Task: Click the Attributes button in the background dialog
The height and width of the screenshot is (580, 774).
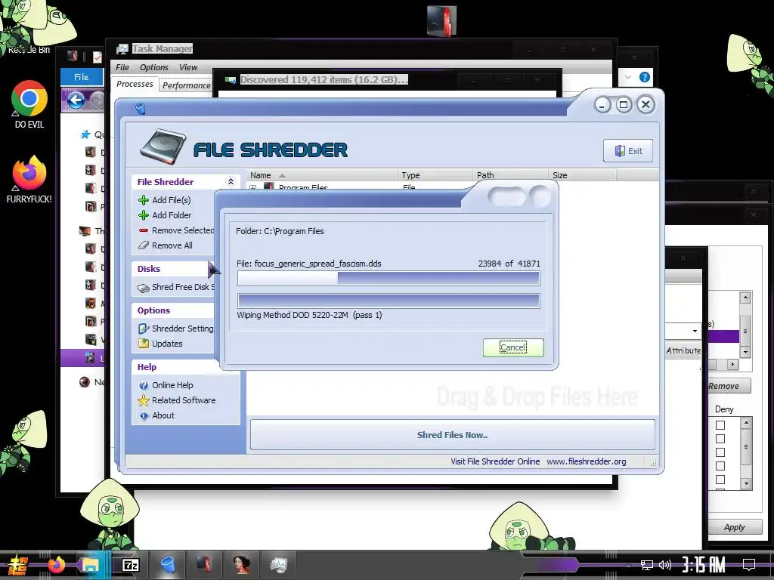Action: point(683,350)
